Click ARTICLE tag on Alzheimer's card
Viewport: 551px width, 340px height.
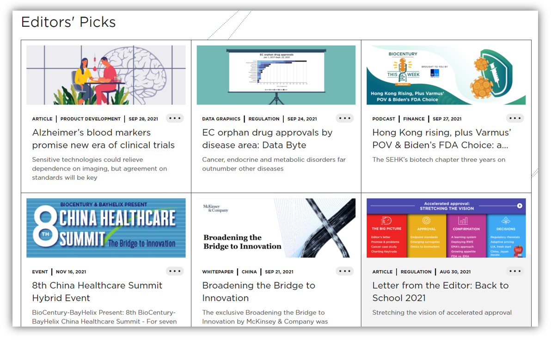point(42,119)
